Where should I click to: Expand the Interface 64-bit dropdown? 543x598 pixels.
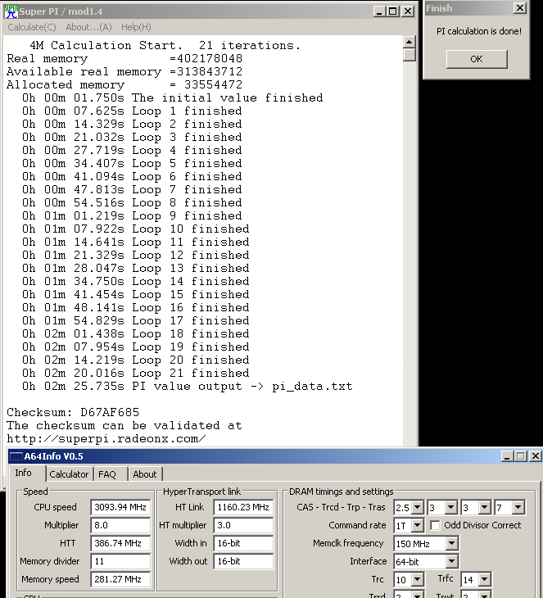pyautogui.click(x=451, y=561)
